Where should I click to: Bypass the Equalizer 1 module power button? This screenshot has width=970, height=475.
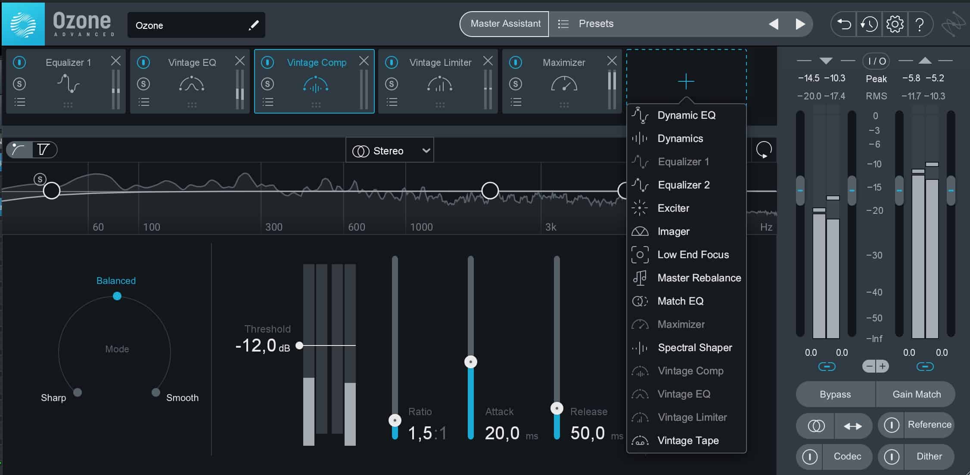[x=19, y=62]
